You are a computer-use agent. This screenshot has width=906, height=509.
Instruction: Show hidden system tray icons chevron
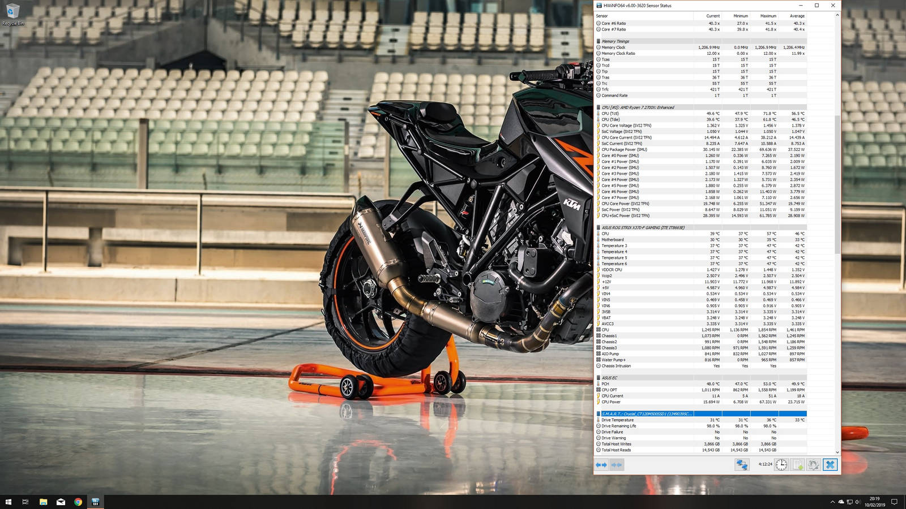pos(832,502)
